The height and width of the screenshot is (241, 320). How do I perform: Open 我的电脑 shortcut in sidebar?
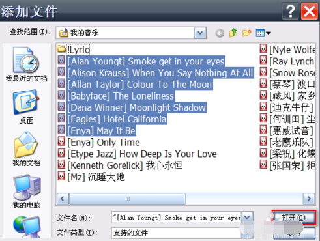(x=27, y=191)
